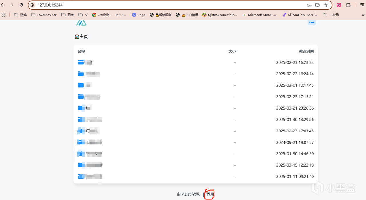This screenshot has width=366, height=200.
Task: View site information icon in address bar
Action: click(32, 5)
